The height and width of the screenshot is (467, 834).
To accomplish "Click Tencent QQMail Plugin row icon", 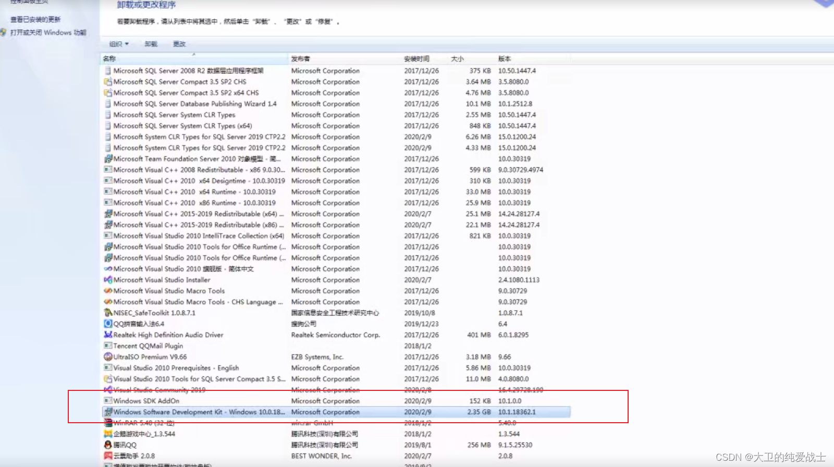I will (x=108, y=346).
